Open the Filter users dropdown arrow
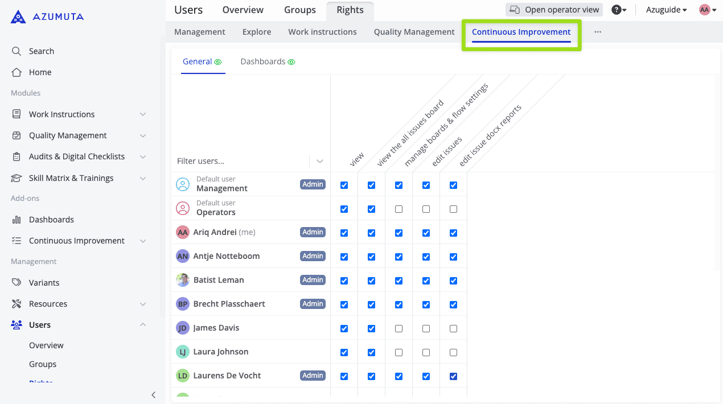Viewport: 723px width, 404px height. (320, 161)
